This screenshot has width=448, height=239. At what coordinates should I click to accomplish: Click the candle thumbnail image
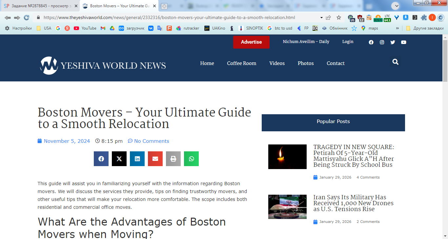(x=287, y=157)
